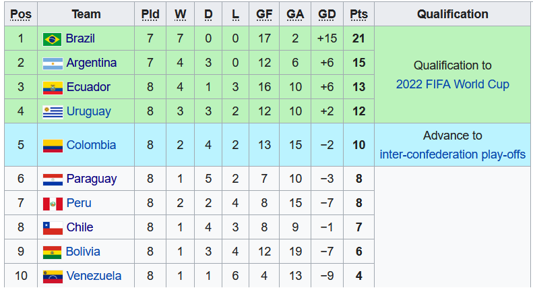Click the Paraguay flag icon
This screenshot has height=288, width=533.
(53, 179)
